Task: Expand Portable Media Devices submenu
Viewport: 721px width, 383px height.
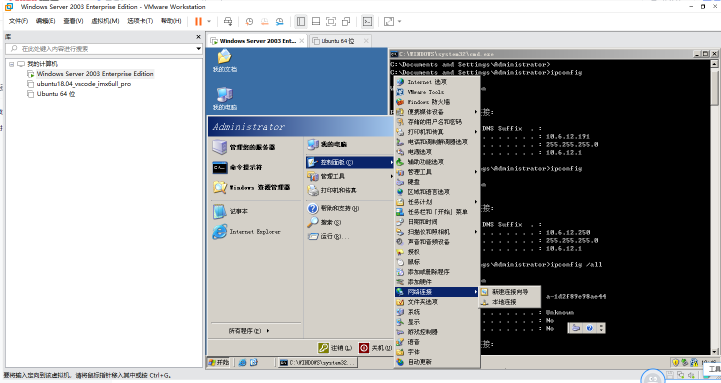Action: (x=437, y=112)
